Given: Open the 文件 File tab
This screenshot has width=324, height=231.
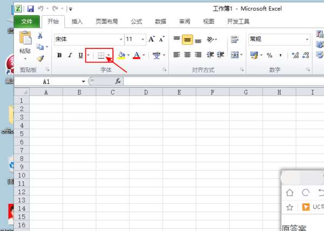Looking at the screenshot, I should pos(27,22).
